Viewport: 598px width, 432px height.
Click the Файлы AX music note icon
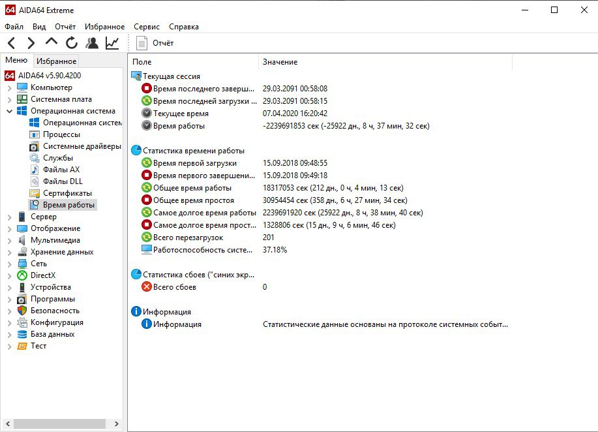pos(35,170)
